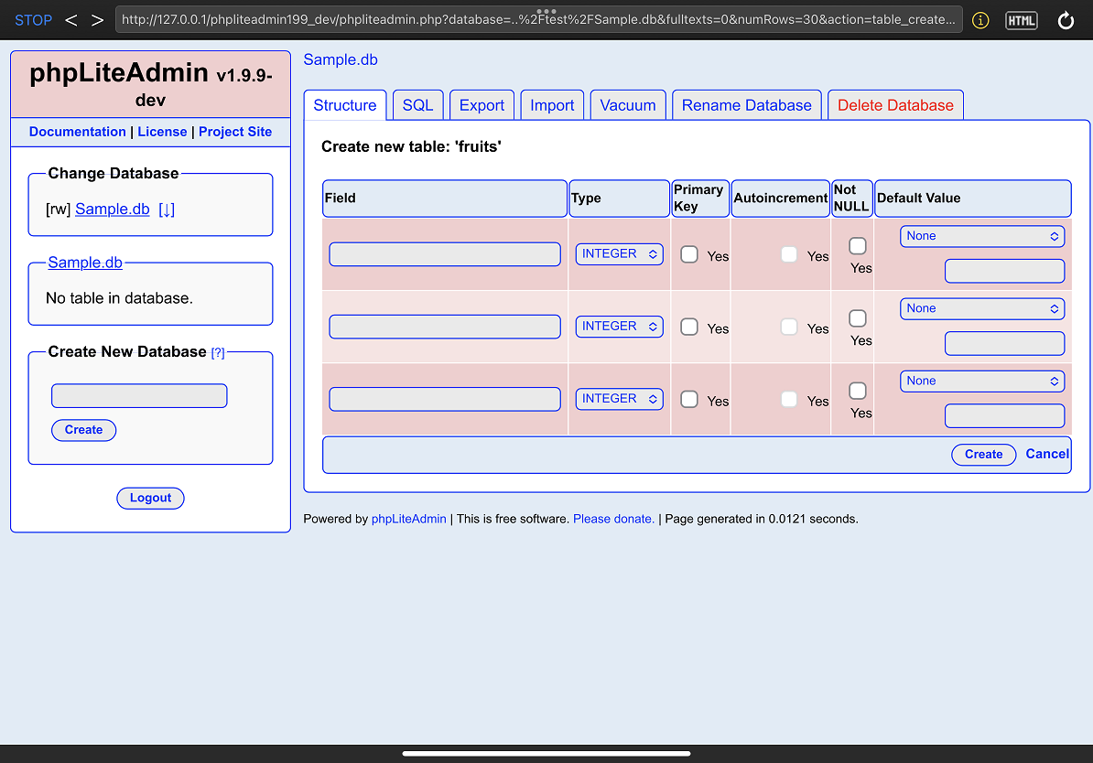Open the HTML source view icon

[1022, 20]
